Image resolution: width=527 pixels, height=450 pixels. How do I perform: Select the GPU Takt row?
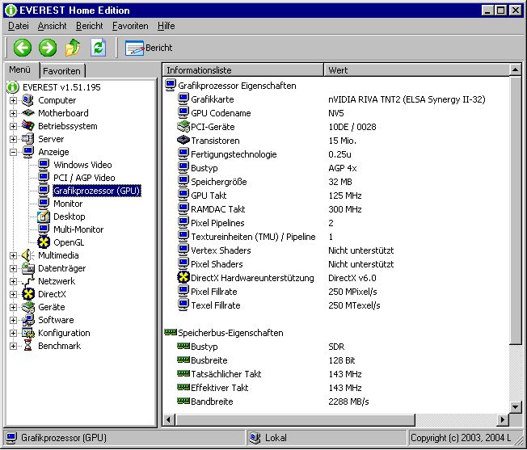[336, 196]
